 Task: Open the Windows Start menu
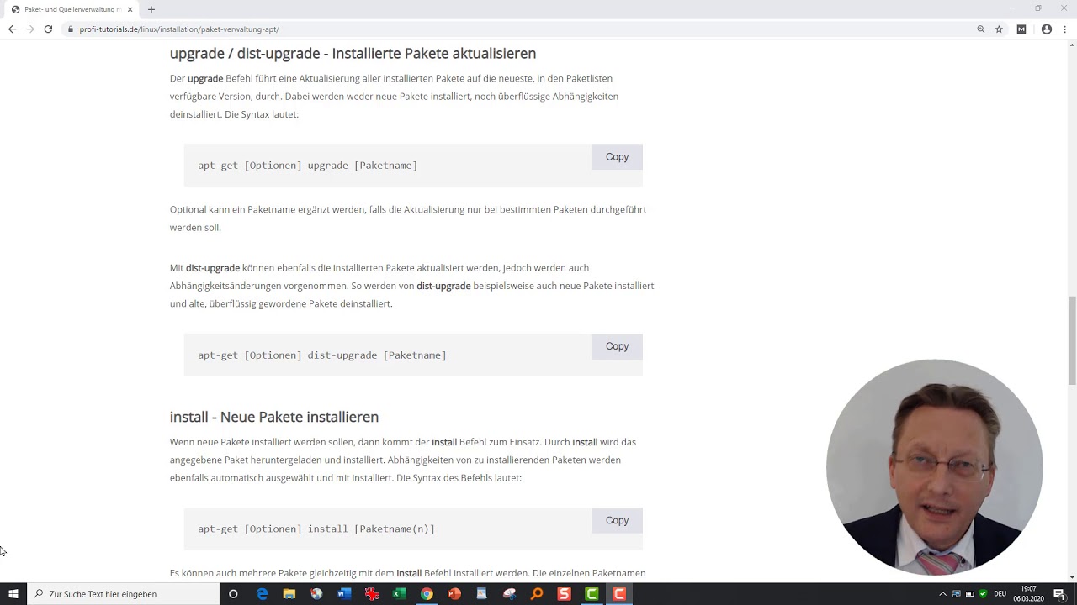13,593
